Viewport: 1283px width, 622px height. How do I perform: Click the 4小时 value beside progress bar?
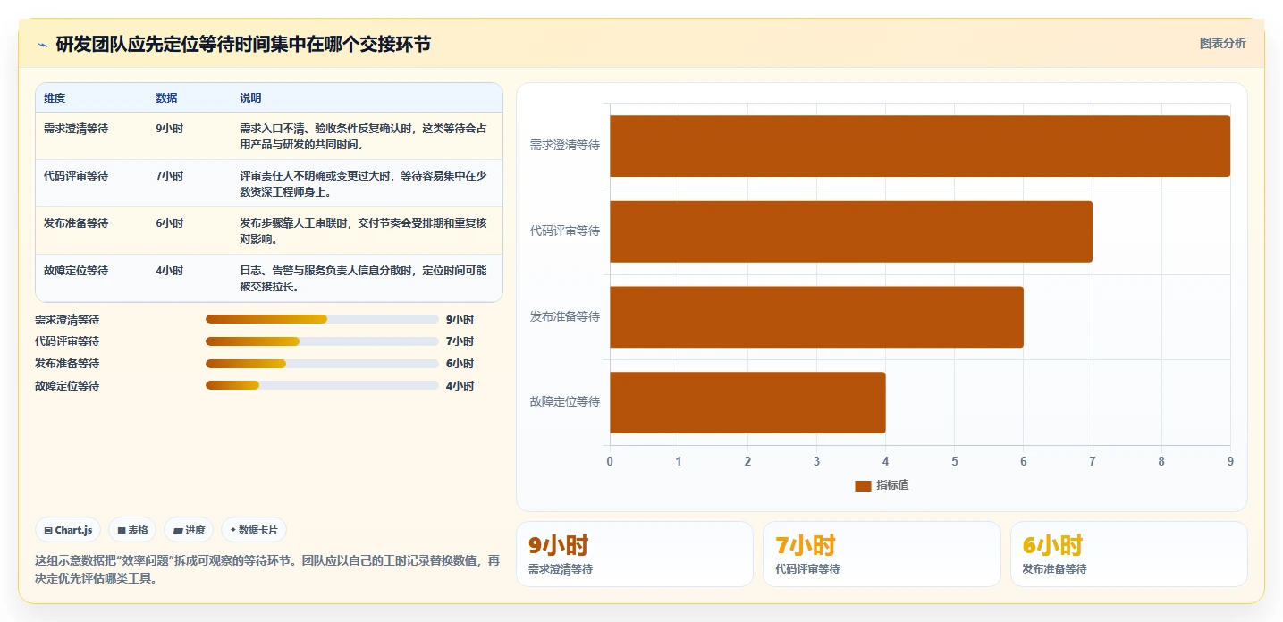(x=460, y=386)
